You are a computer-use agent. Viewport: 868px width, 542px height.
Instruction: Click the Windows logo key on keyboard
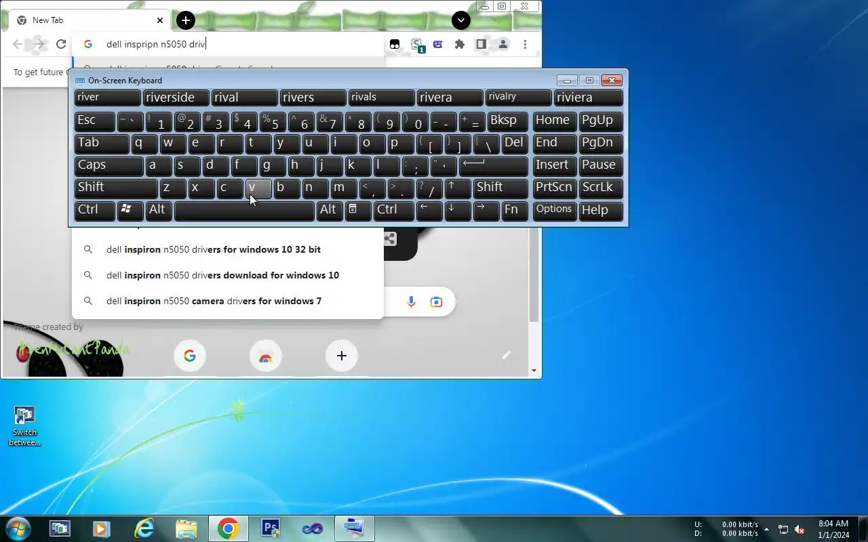(x=130, y=211)
